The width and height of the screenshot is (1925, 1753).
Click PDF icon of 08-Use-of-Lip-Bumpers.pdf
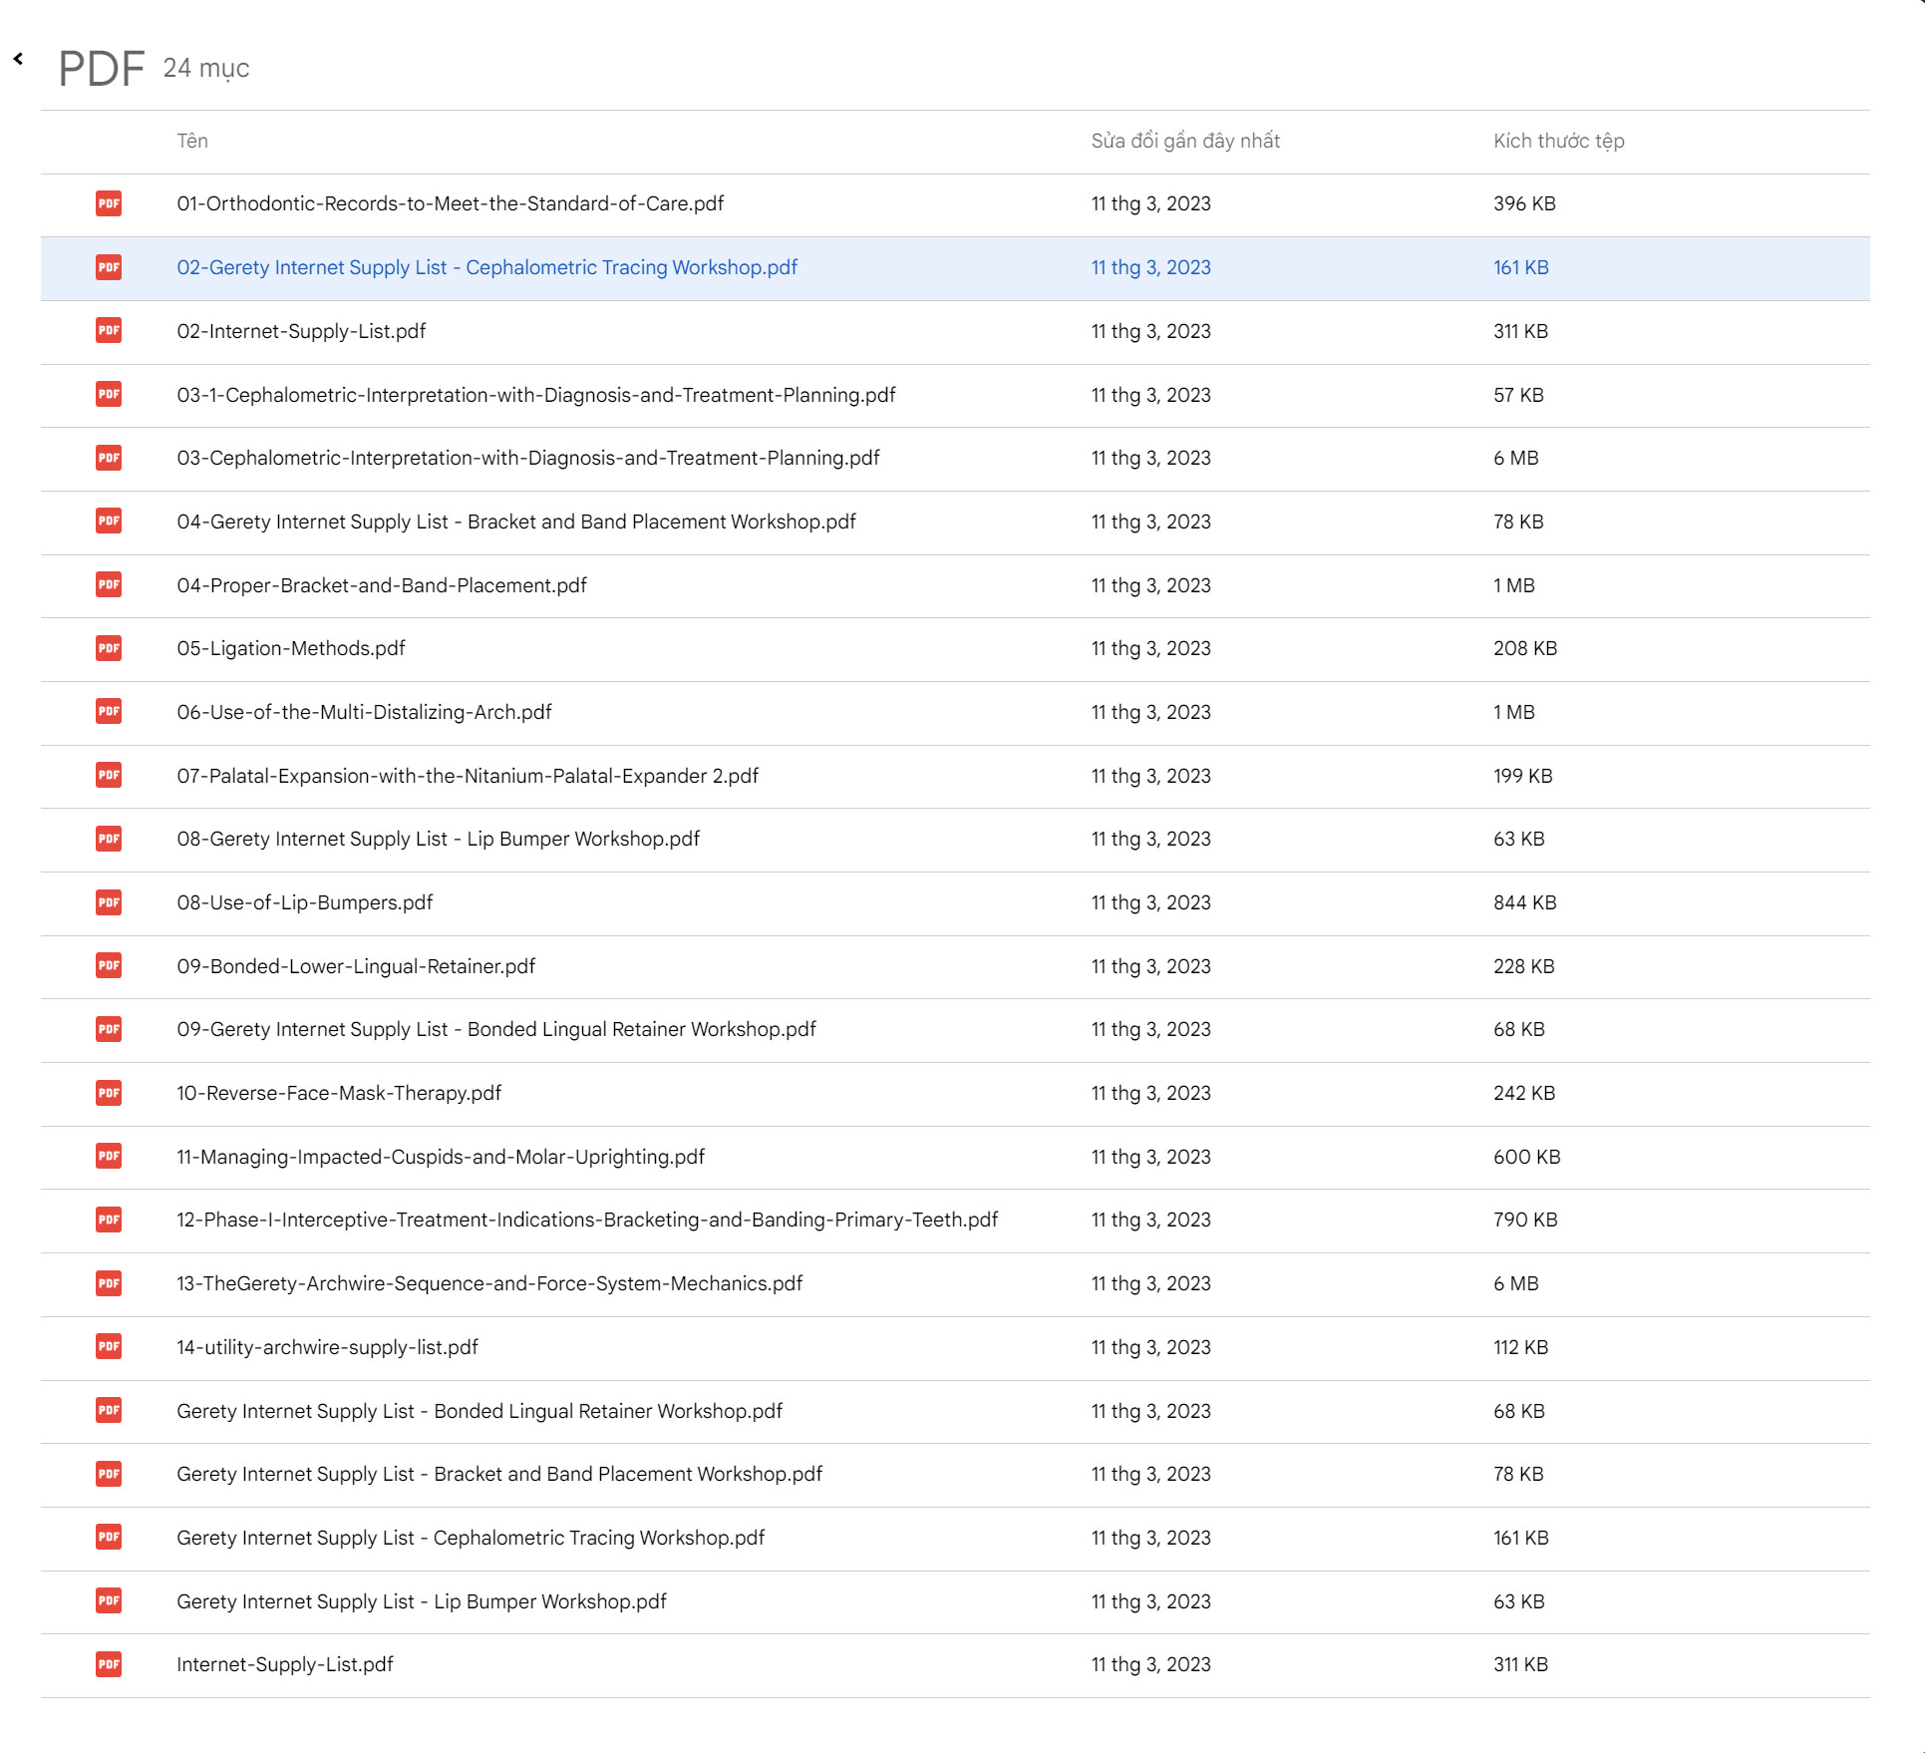point(109,902)
